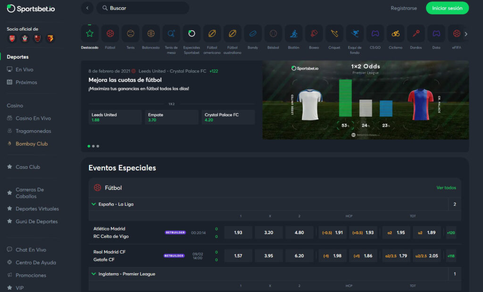Click Ver todos for Fútbol events
This screenshot has height=292, width=483.
pos(446,188)
